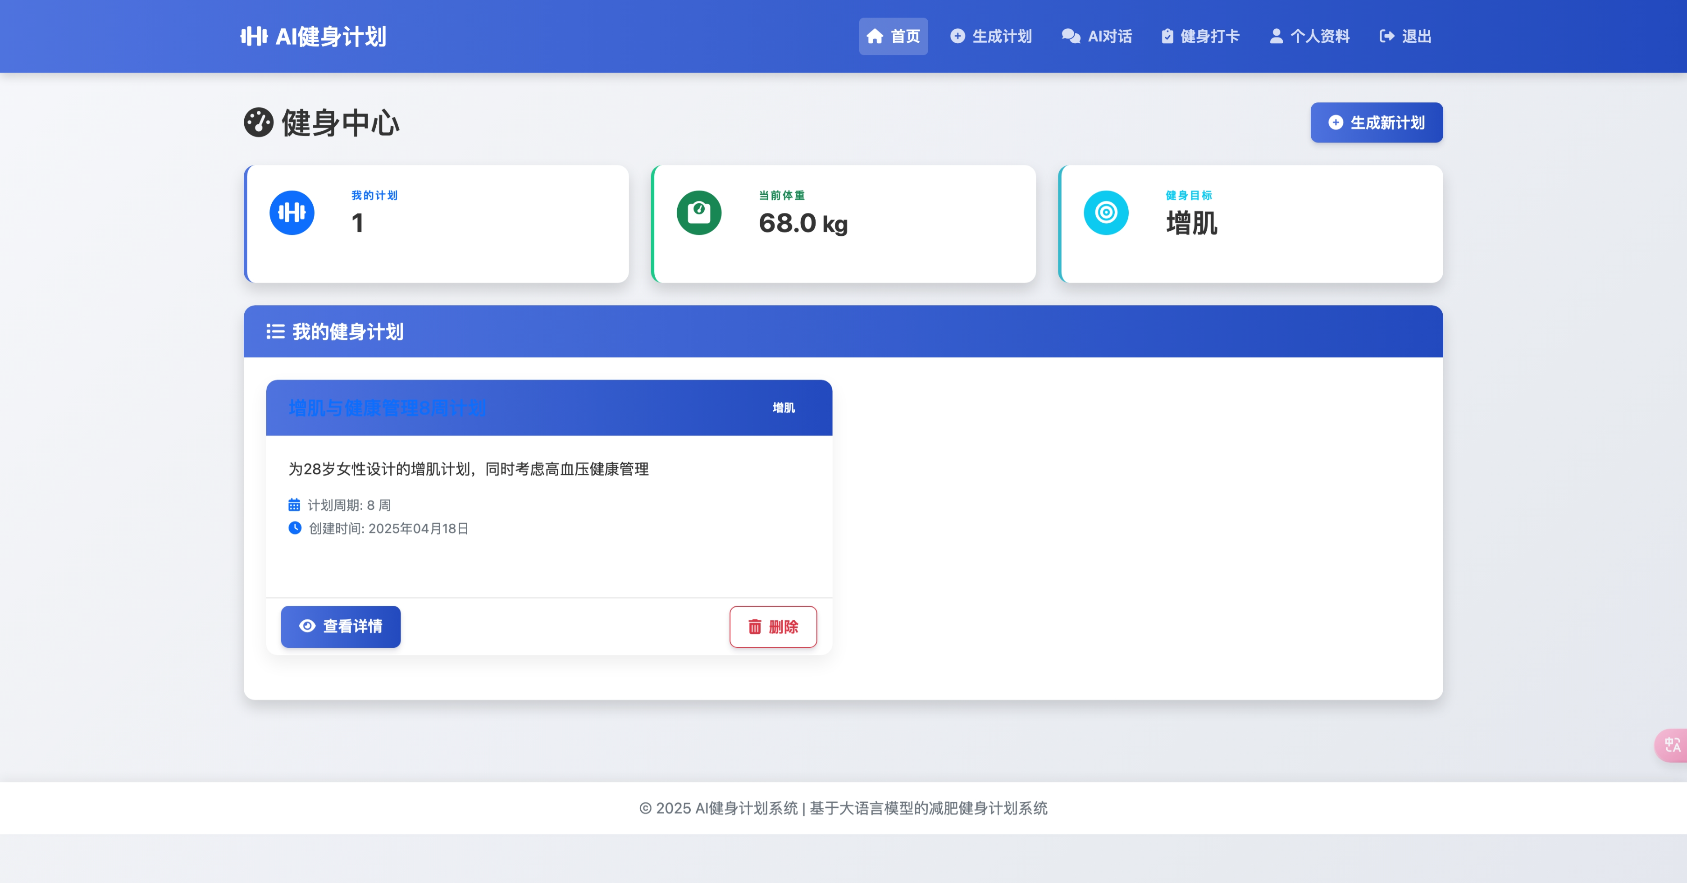
Task: Go to AI对话 chat page
Action: 1097,36
